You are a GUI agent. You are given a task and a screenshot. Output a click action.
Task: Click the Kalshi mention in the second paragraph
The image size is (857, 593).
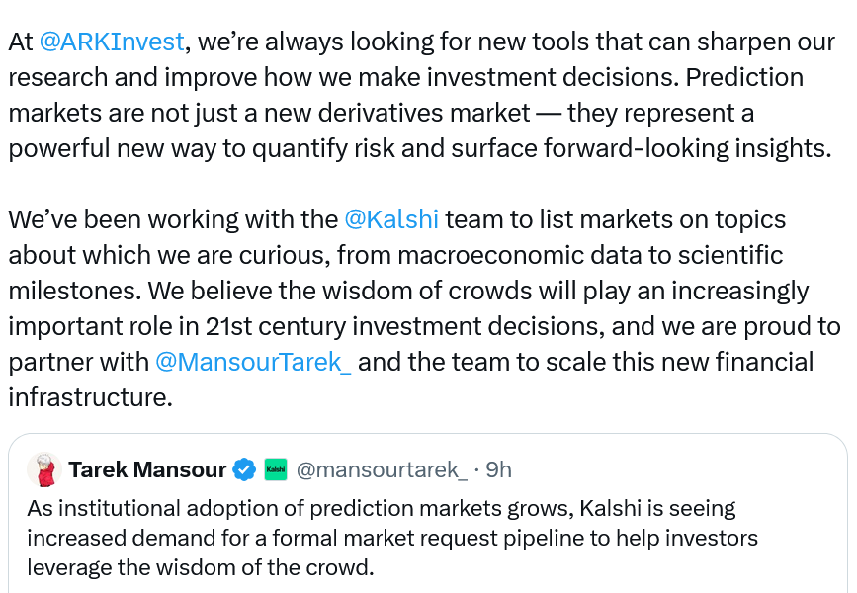pos(391,218)
